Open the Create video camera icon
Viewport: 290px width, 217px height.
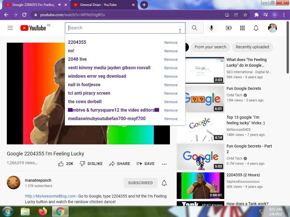pos(229,28)
